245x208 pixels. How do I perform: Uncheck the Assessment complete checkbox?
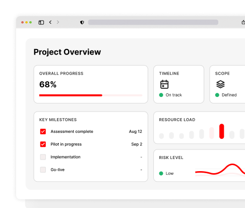43,131
